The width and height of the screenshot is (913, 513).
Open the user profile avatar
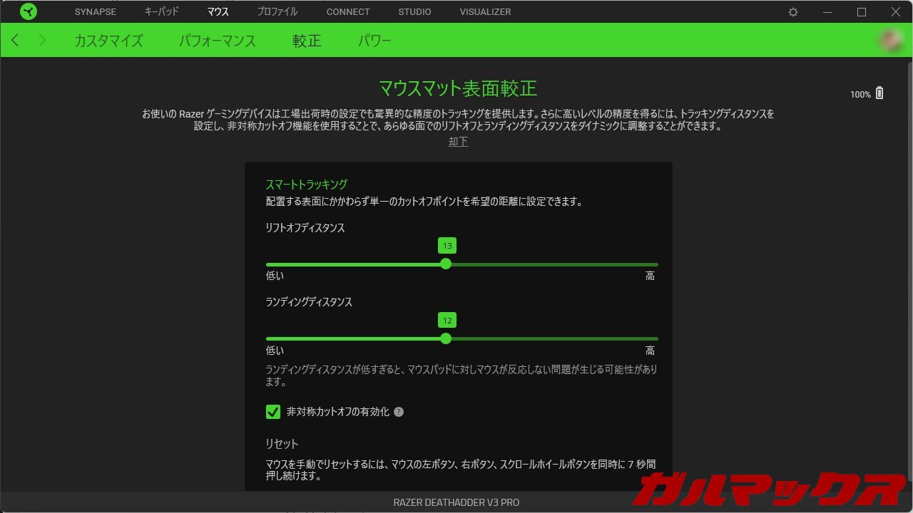point(892,41)
